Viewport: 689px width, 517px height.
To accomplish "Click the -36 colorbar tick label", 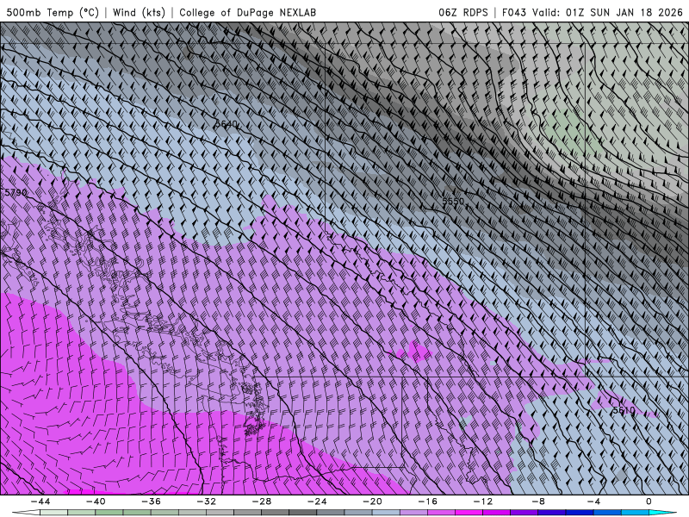I will pos(152,501).
